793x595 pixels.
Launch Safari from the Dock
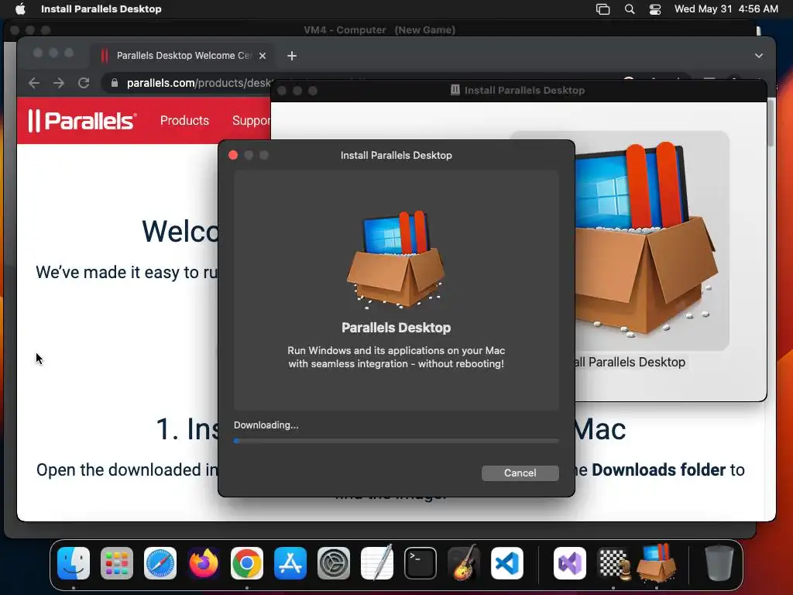(160, 563)
